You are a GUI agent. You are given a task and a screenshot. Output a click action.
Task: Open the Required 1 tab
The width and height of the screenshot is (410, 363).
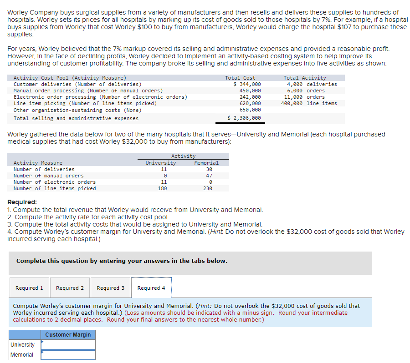click(29, 288)
